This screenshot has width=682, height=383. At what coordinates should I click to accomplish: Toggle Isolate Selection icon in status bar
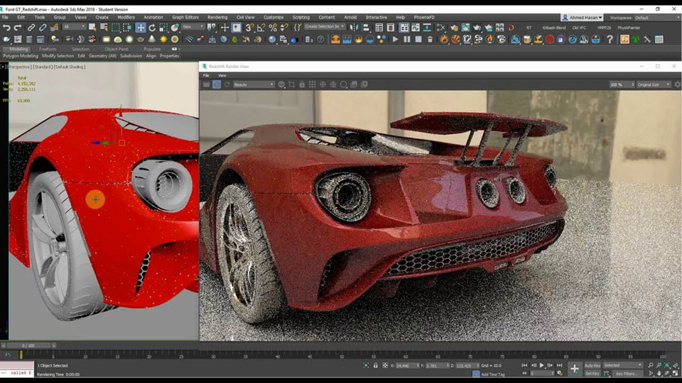coord(366,366)
